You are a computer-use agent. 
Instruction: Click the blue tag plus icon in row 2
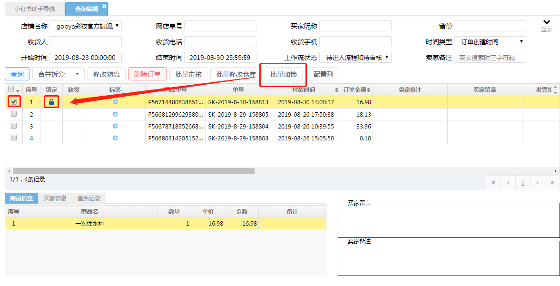pyautogui.click(x=115, y=114)
